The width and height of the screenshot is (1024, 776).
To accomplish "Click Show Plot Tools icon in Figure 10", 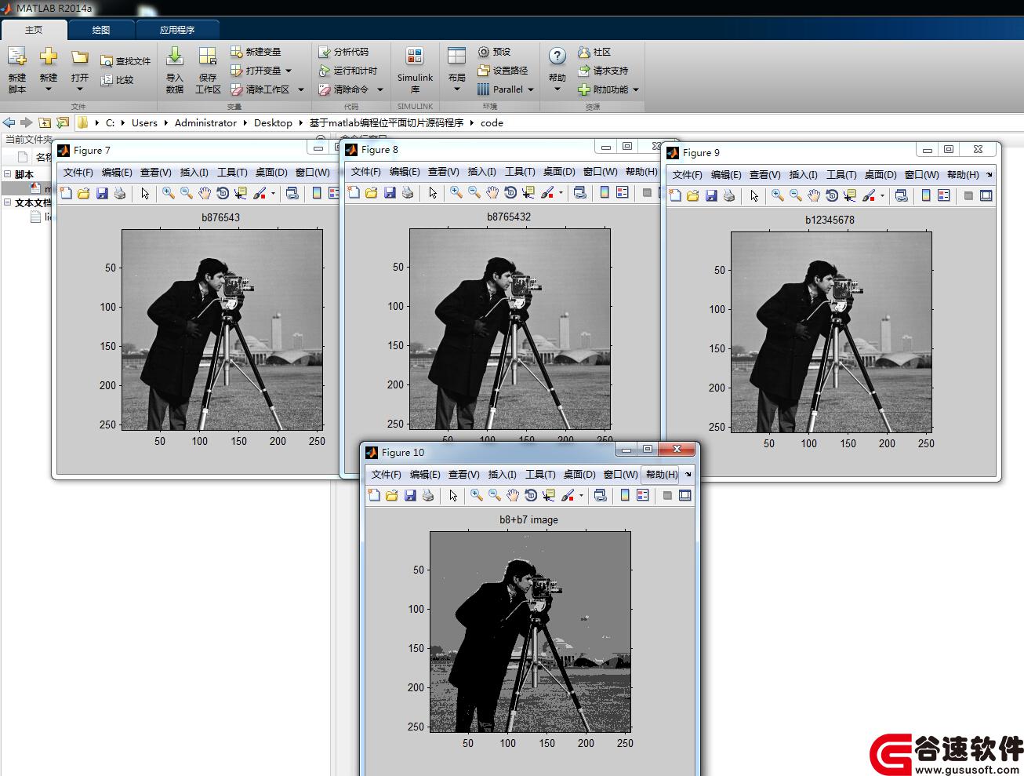I will (685, 495).
